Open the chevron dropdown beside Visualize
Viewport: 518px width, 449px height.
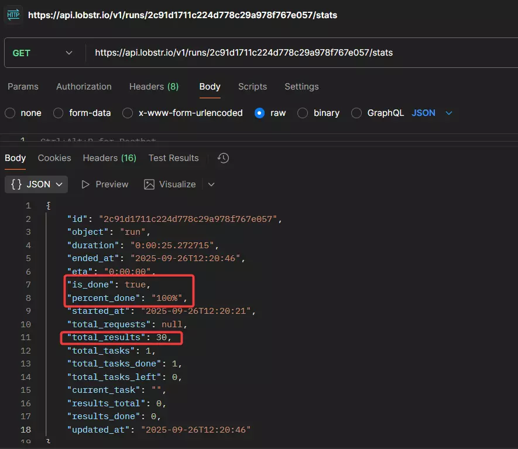[211, 184]
